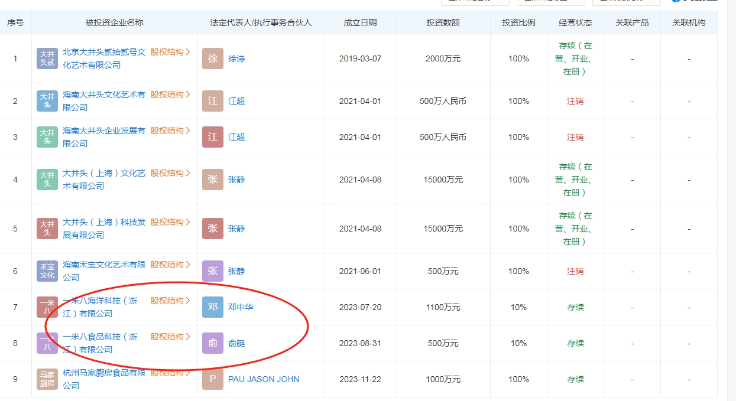Click the 投资比例 column header
The image size is (736, 401).
[x=518, y=22]
